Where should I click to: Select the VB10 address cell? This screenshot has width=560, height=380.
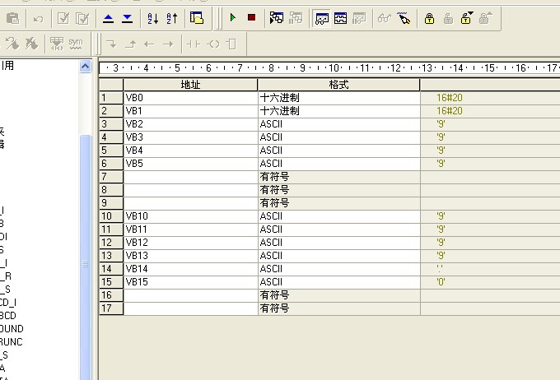(x=190, y=216)
